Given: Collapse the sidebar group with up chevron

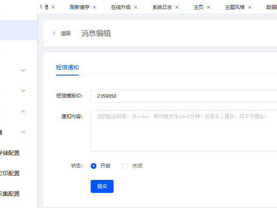Looking at the screenshot, I should click(23, 111).
